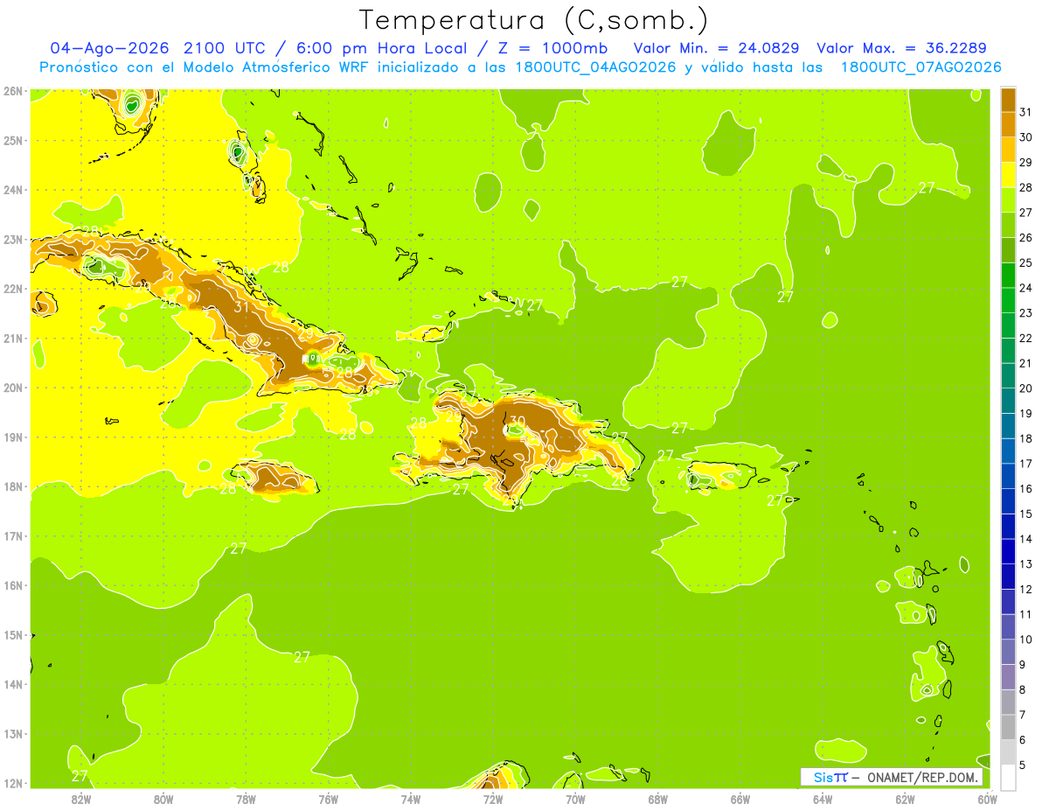Viewport: 1049px width, 811px height.
Task: Click the 72W longitude axis label
Action: (x=493, y=799)
